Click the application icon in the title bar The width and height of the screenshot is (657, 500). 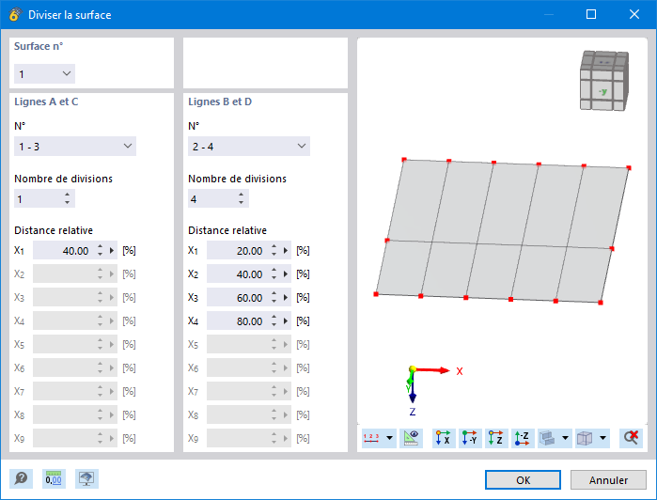pyautogui.click(x=15, y=15)
